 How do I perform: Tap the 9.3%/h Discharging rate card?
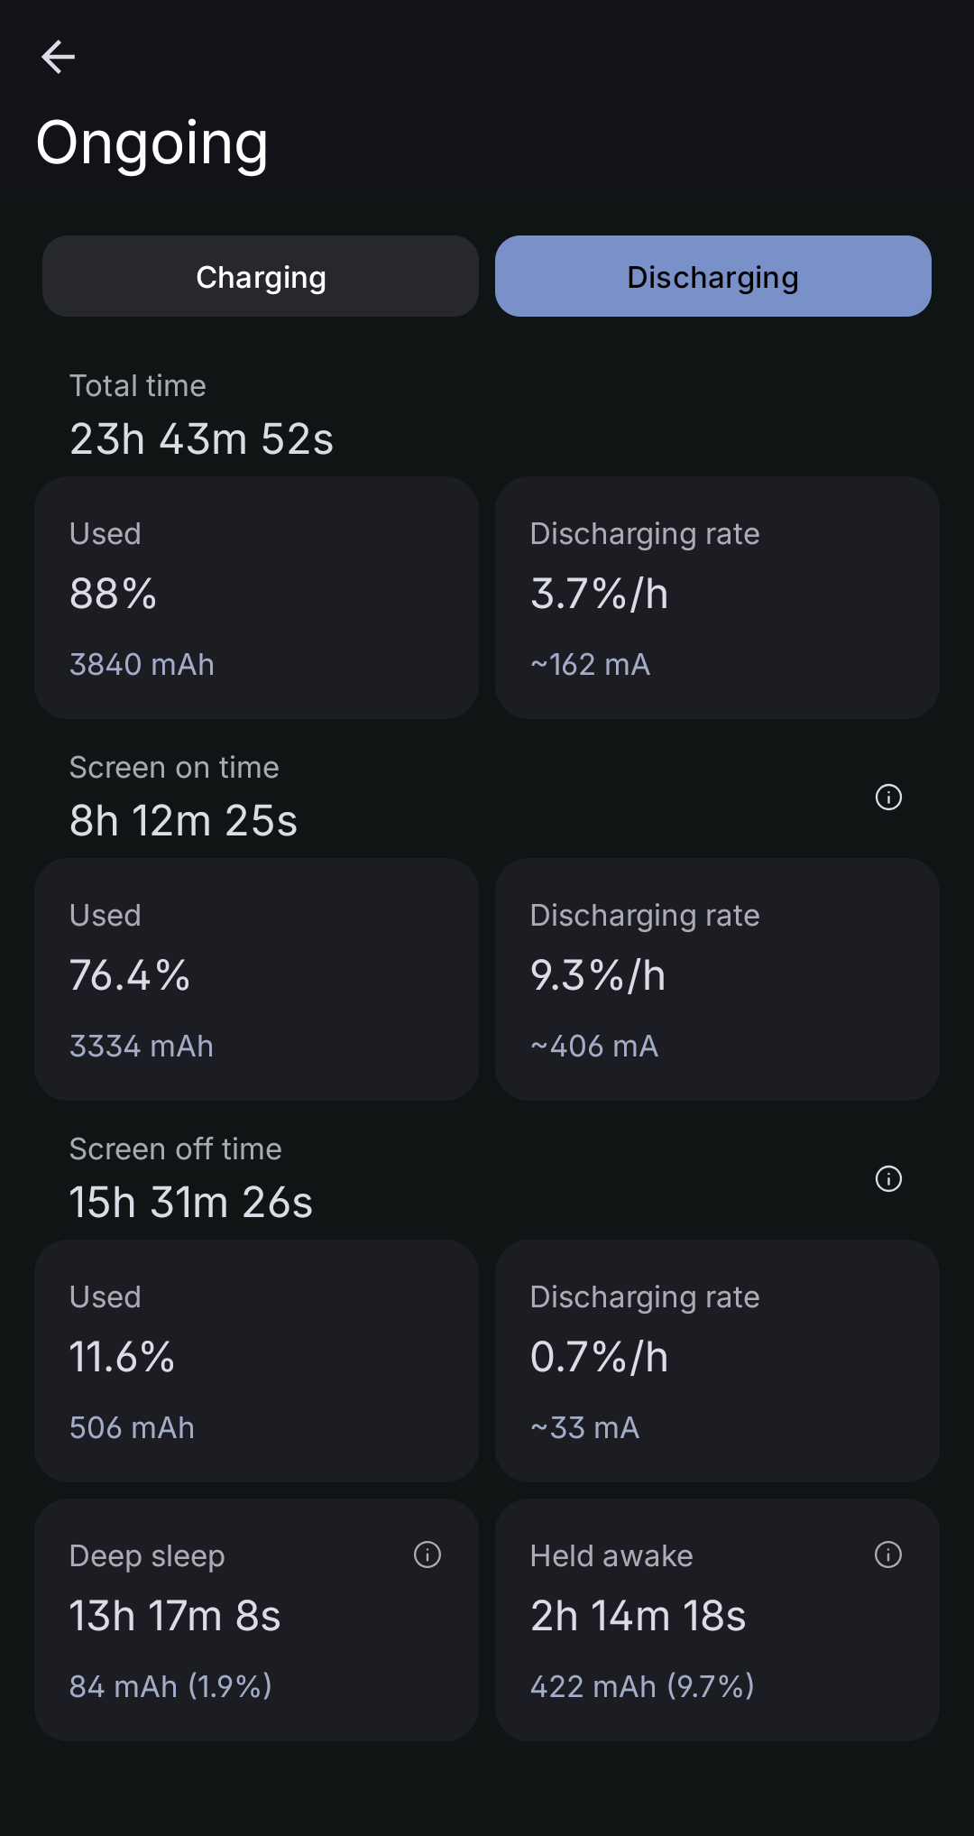[717, 979]
